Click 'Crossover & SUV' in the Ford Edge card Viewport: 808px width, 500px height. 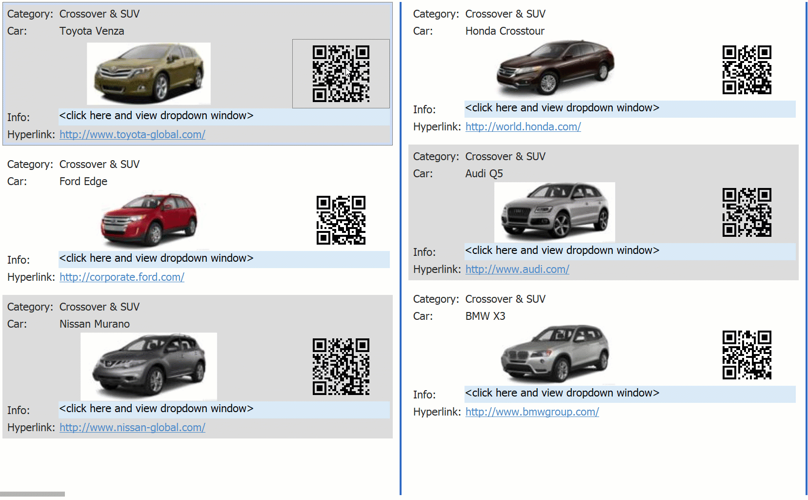click(x=100, y=165)
